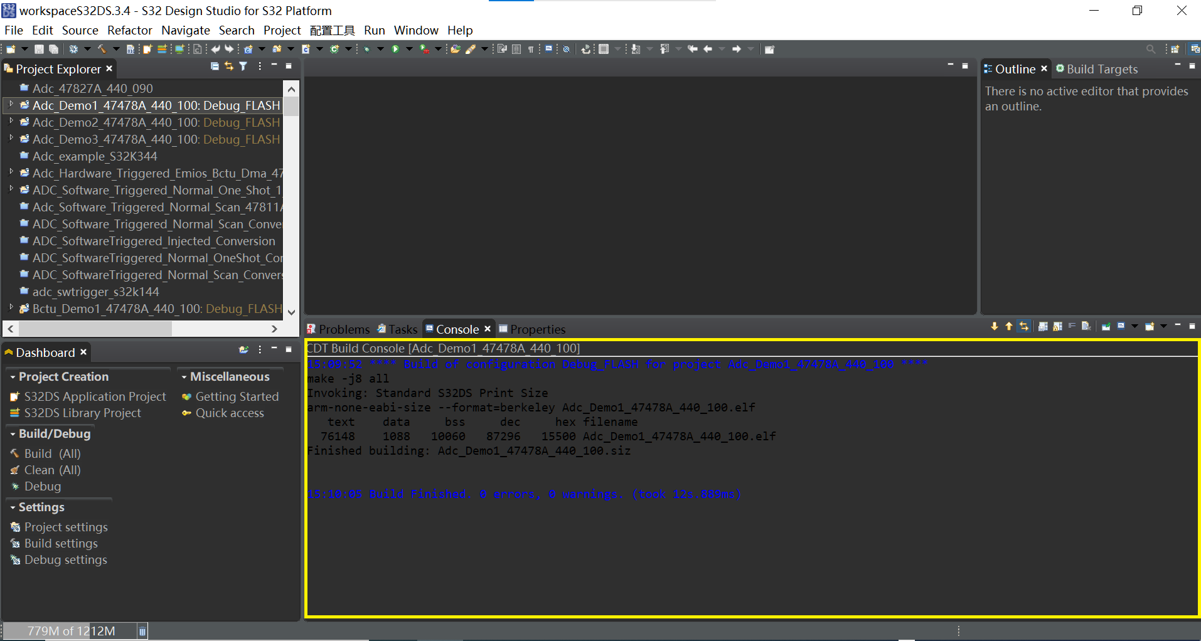Click the hammer Build icon in toolbar

[102, 49]
